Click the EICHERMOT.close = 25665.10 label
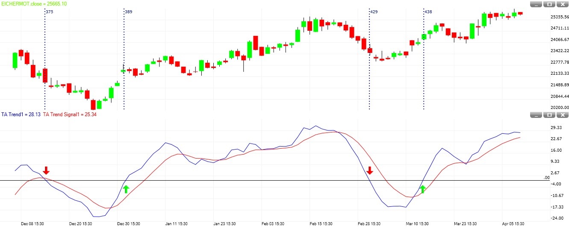This screenshot has width=569, height=232. tap(34, 3)
